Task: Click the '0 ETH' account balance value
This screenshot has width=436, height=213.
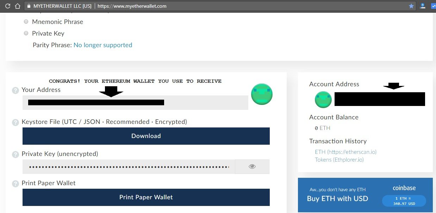Action: coord(322,128)
